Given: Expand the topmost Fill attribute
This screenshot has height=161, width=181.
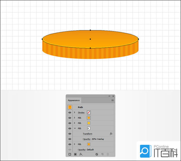Looking at the screenshot, I should click(x=75, y=118).
